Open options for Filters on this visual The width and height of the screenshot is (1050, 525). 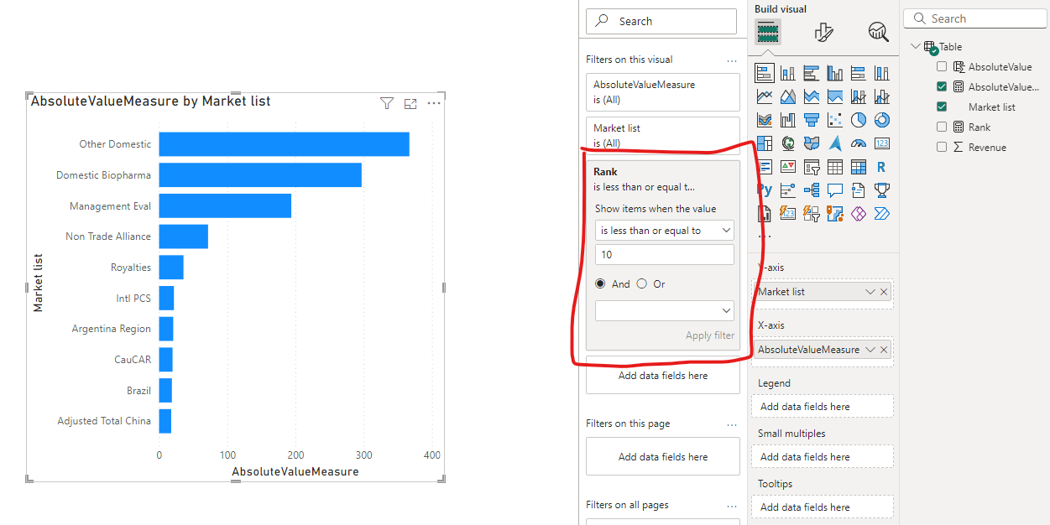732,60
